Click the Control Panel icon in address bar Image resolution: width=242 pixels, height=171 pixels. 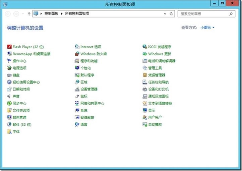pyautogui.click(x=36, y=14)
